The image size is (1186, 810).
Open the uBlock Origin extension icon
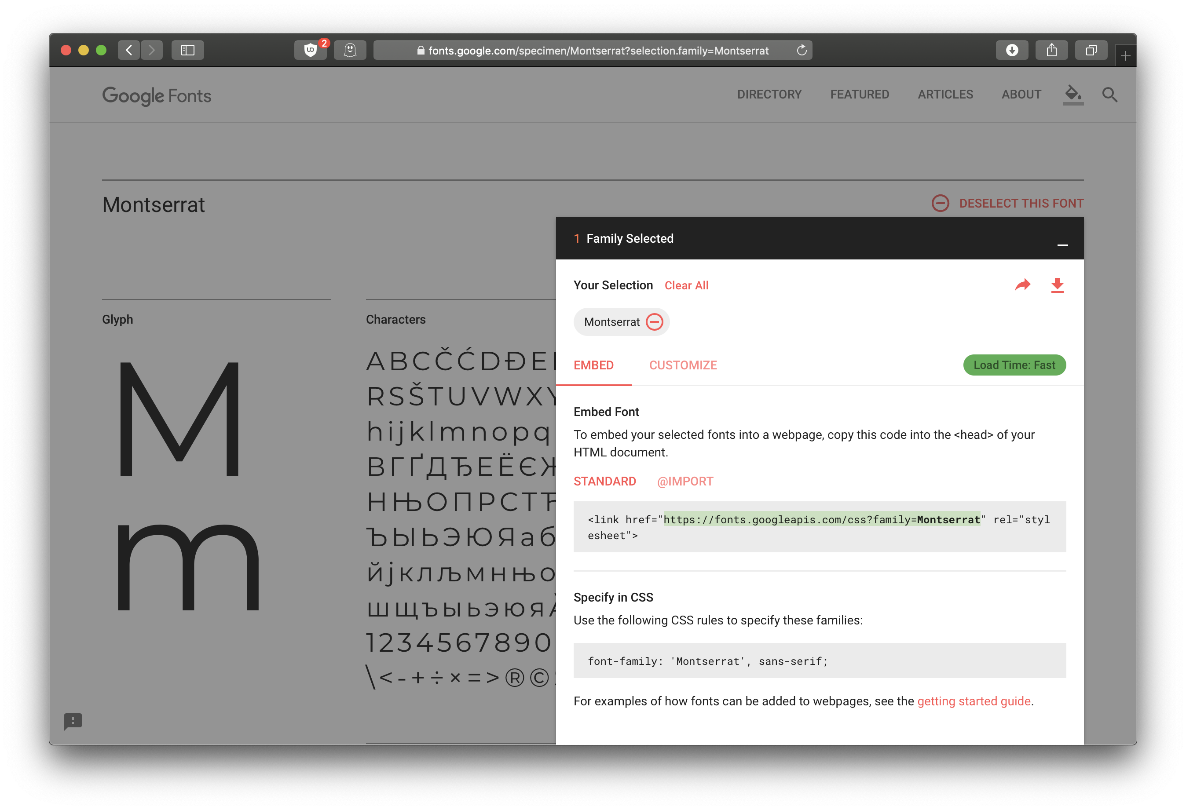tap(310, 50)
